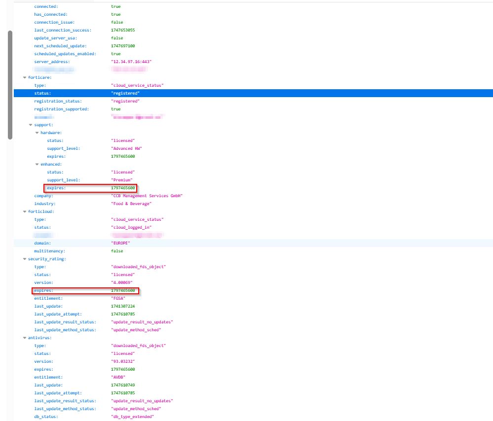Click the antivirus version value "93.03232"
The height and width of the screenshot is (421, 493).
coord(123,362)
